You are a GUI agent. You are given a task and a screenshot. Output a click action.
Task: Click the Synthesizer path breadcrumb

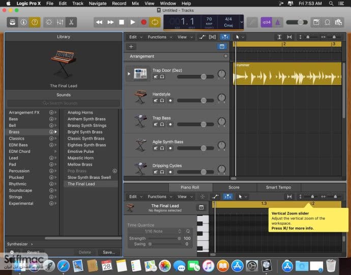(x=17, y=244)
